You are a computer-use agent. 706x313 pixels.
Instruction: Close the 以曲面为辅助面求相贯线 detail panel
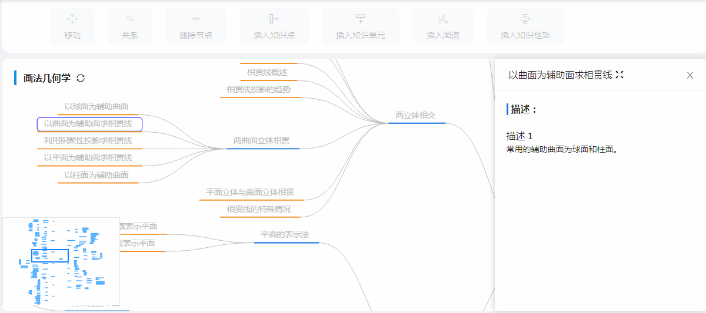click(x=690, y=75)
